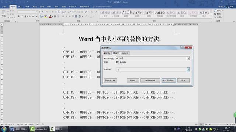Increase font size with grow font icon
The height and width of the screenshot is (132, 236).
pos(39,12)
